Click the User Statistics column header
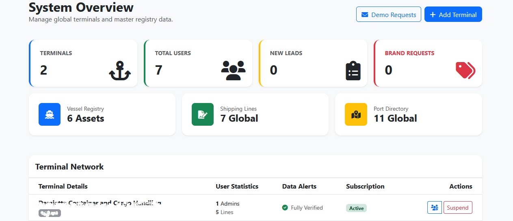The image size is (513, 221). (x=237, y=187)
